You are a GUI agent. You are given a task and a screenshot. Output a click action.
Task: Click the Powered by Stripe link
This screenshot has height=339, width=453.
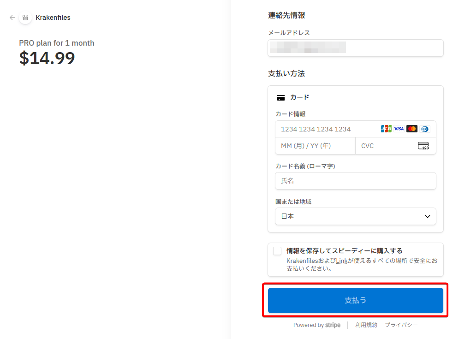(317, 325)
